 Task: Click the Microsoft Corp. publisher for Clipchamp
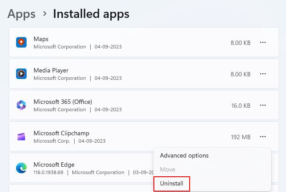tap(52, 141)
